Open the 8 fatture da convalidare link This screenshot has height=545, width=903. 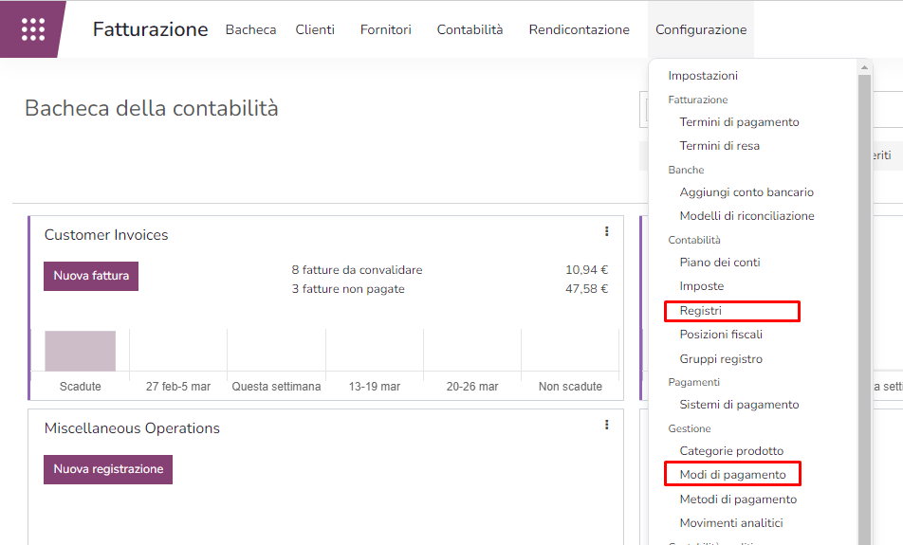(x=357, y=270)
